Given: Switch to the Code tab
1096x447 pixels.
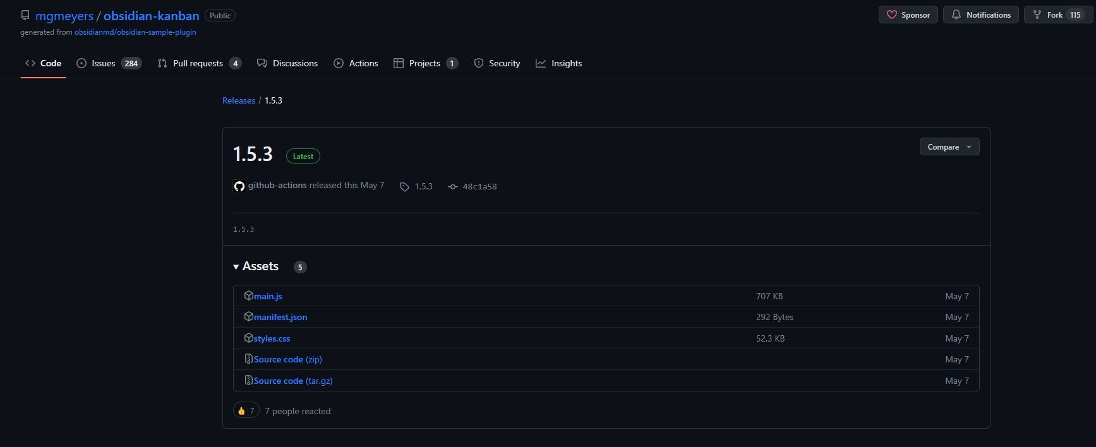Looking at the screenshot, I should pos(43,63).
